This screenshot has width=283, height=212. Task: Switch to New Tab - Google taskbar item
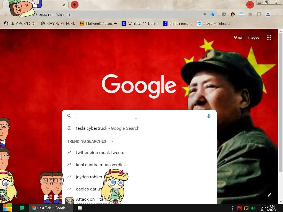[x=51, y=208]
